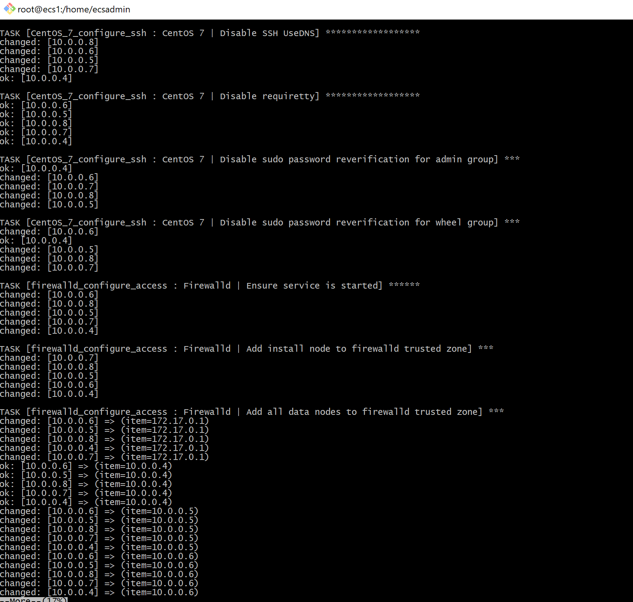This screenshot has height=602, width=633.
Task: Click ok 10.0.0.7 under Disable requiretty
Action: coord(36,132)
